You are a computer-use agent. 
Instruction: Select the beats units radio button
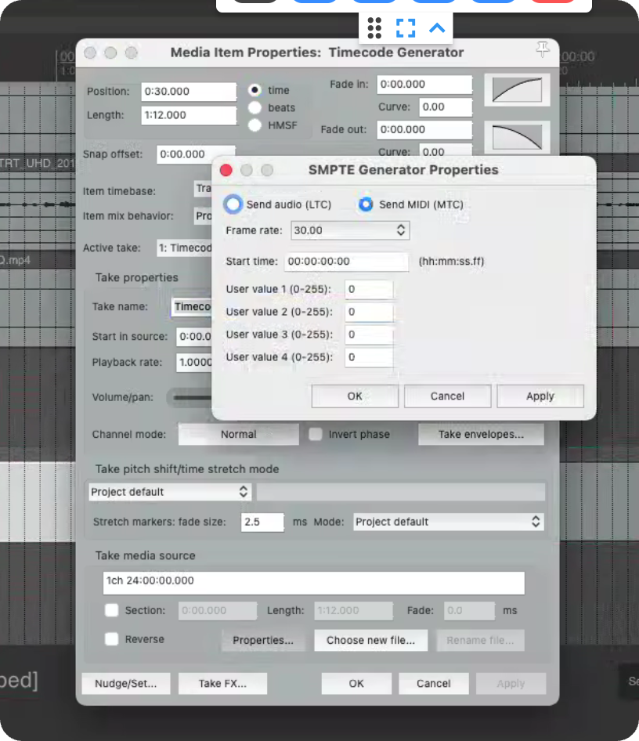(x=255, y=108)
